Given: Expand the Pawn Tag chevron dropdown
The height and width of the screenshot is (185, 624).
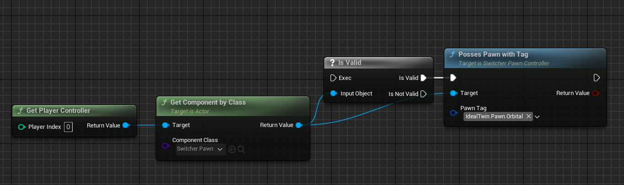Looking at the screenshot, I should [537, 117].
